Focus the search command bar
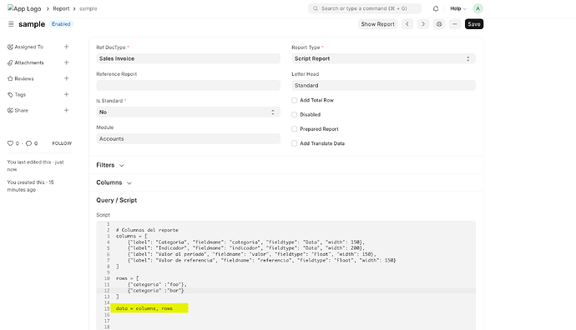 (365, 8)
